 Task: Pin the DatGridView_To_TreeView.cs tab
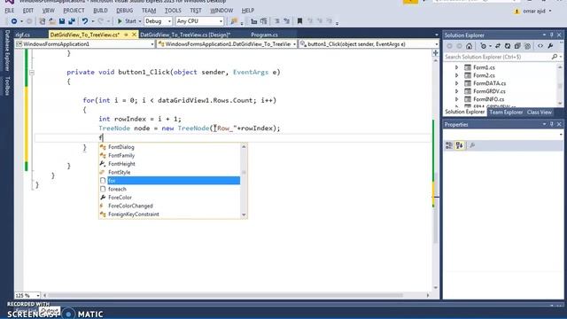(126, 35)
